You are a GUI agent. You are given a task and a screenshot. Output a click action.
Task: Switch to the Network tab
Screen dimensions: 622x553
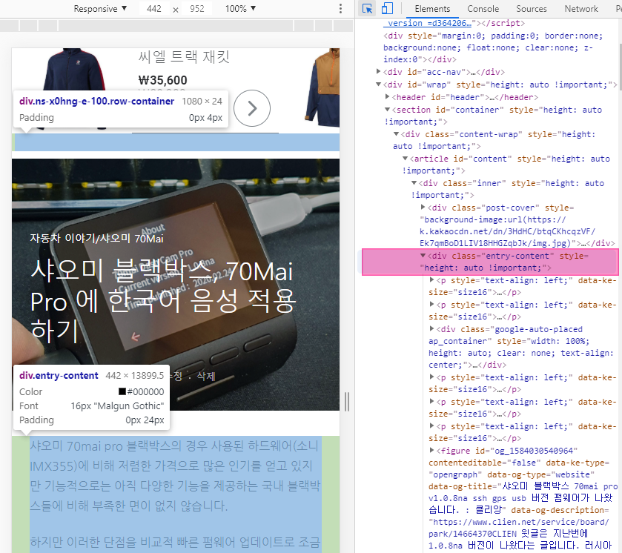[581, 9]
